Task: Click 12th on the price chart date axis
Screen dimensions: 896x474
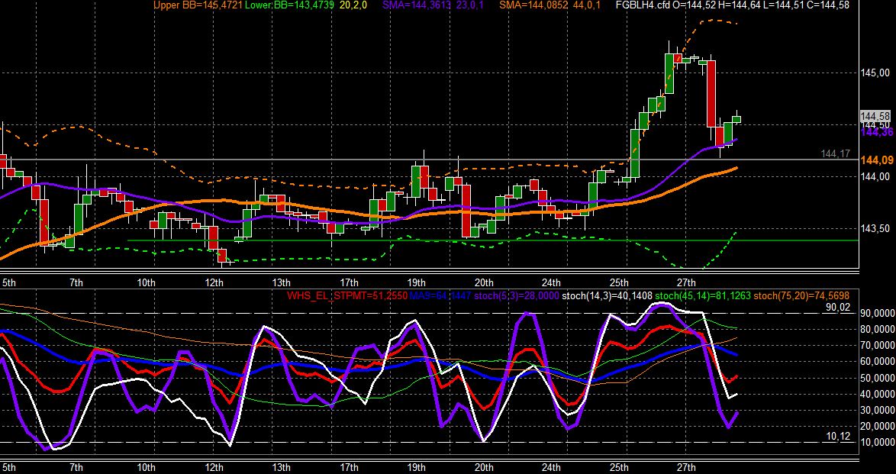Action: pos(214,283)
